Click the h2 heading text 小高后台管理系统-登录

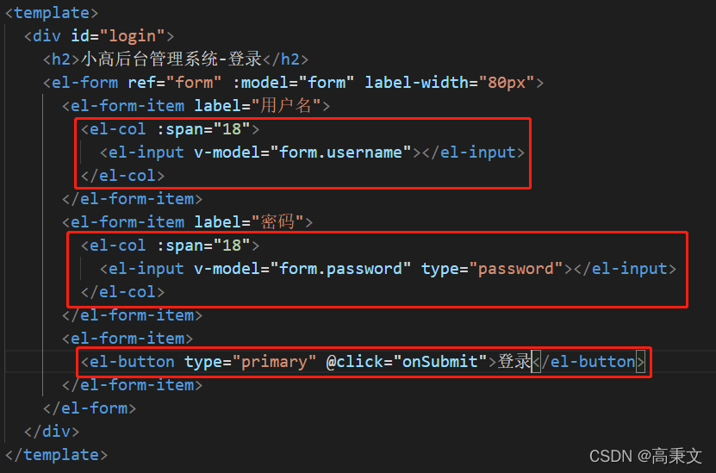click(171, 59)
